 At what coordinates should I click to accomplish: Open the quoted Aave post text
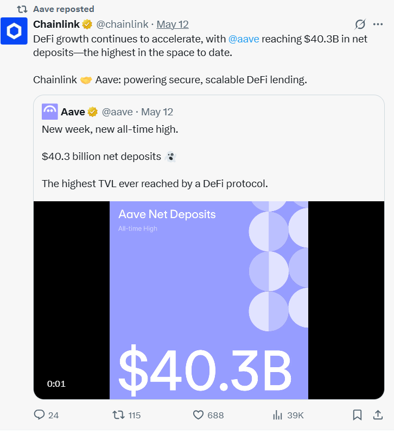pyautogui.click(x=155, y=157)
